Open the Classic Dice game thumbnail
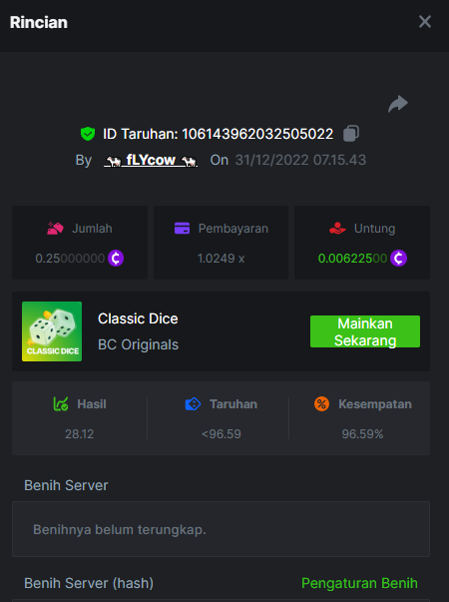449x602 pixels. [52, 331]
